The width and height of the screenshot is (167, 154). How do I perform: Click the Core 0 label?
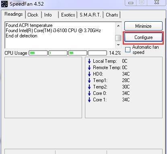(100, 93)
